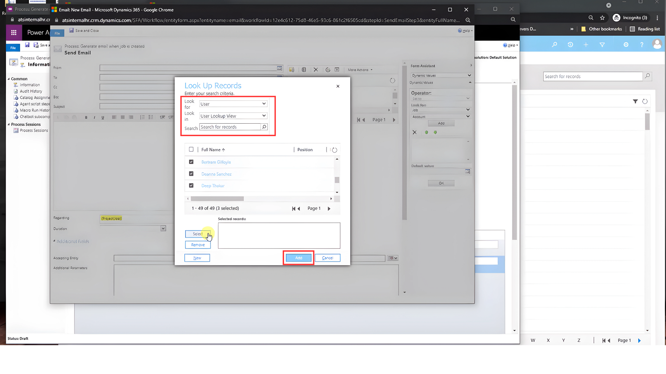The width and height of the screenshot is (666, 374).
Task: Open the Reading list
Action: pyautogui.click(x=645, y=29)
